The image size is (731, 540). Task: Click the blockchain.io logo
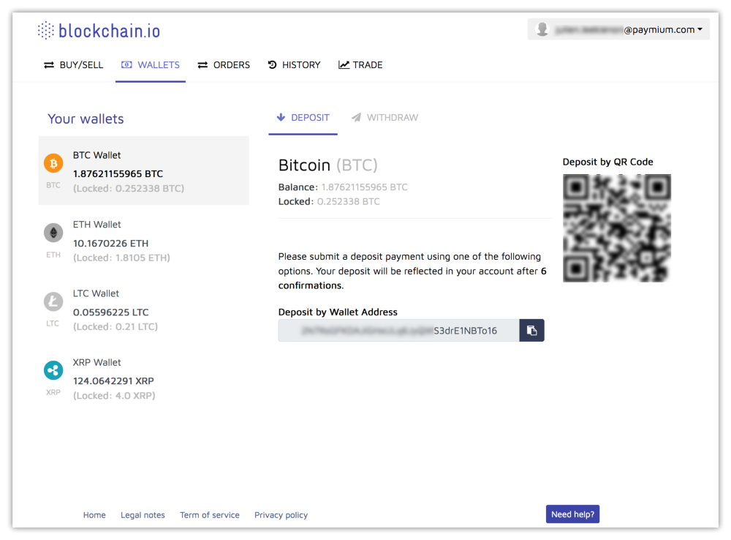[99, 31]
